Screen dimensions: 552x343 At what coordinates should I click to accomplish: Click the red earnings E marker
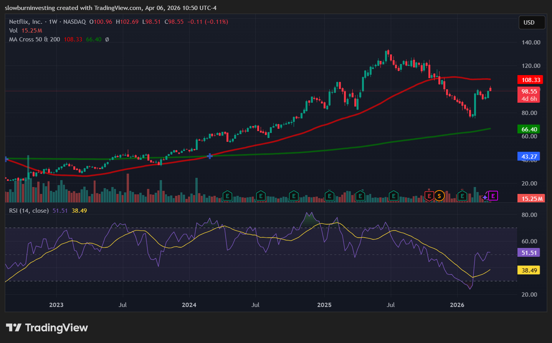point(429,196)
